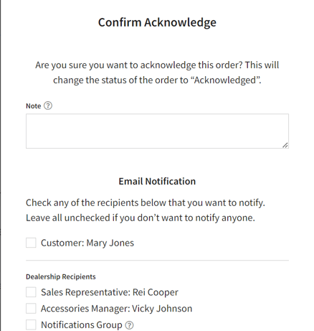Select the 'Notifications Group' label text
Viewport: 314px width, 331px height.
[82, 325]
